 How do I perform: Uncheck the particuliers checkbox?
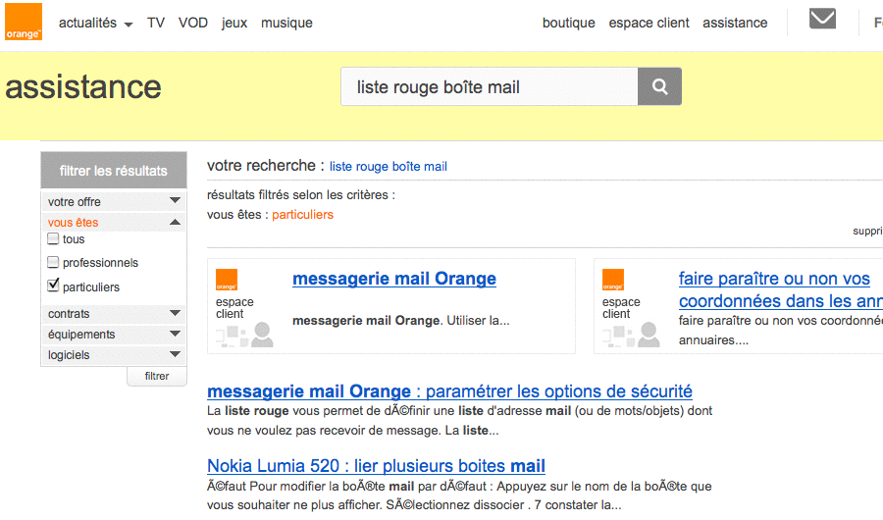[x=54, y=286]
